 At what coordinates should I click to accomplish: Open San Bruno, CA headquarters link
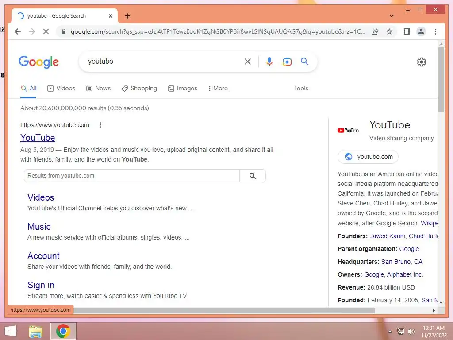point(402,262)
